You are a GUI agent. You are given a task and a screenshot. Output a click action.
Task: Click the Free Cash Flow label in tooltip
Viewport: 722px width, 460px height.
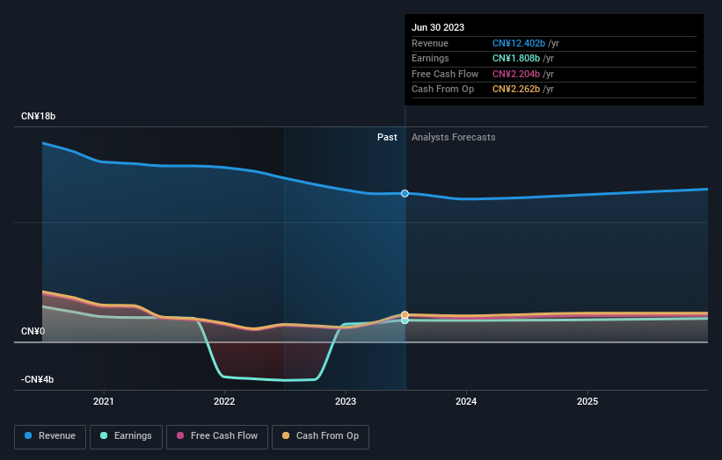445,74
